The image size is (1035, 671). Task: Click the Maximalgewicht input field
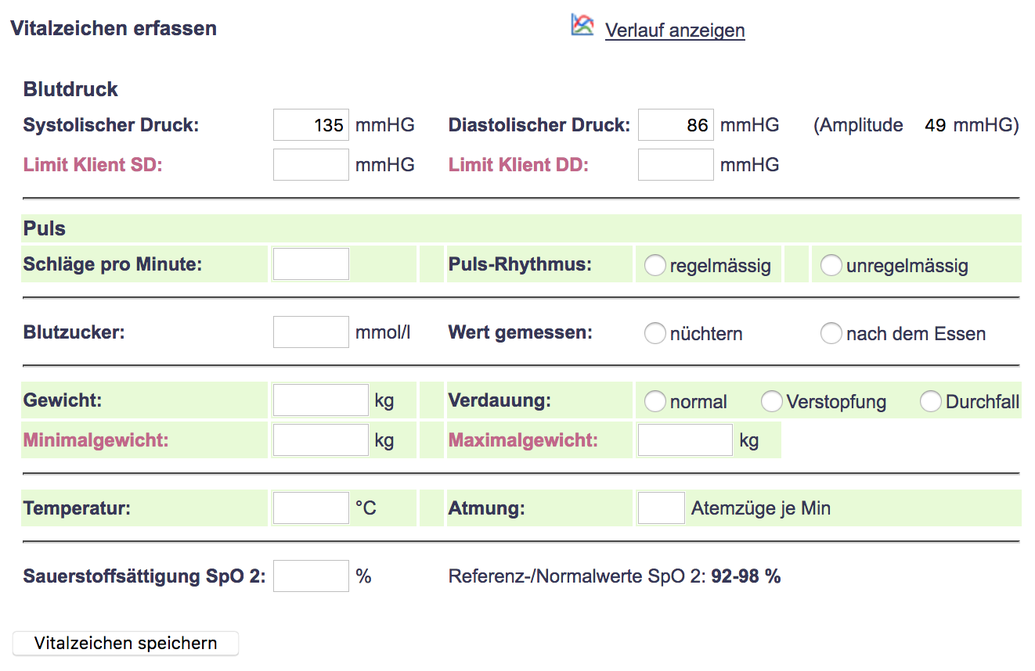coord(685,440)
